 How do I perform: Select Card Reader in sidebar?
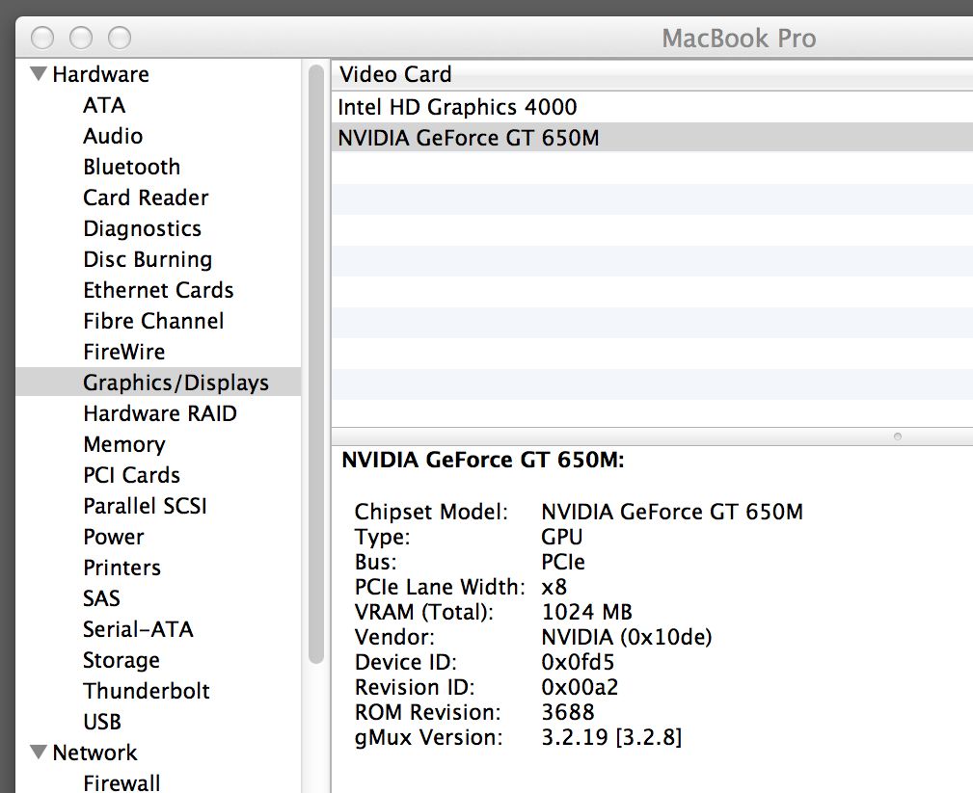pos(146,198)
